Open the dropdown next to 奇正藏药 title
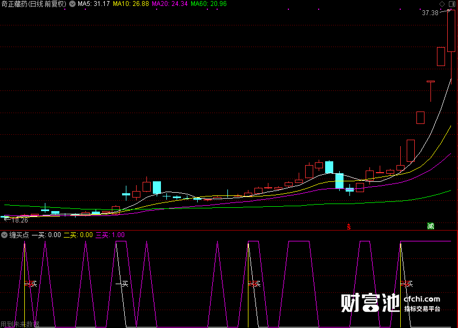The width and height of the screenshot is (458, 328). point(72,4)
